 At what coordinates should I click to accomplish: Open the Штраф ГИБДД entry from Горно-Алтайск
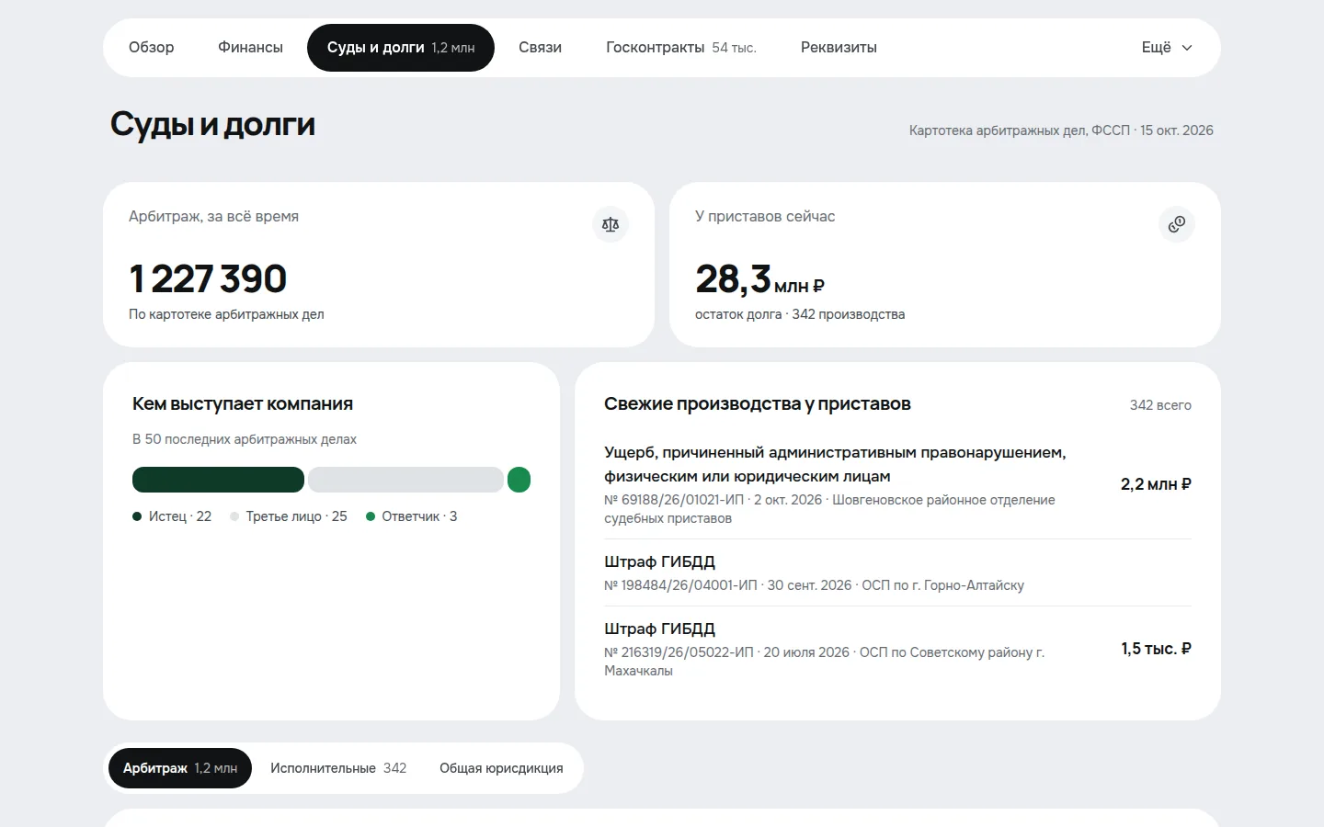tap(897, 572)
